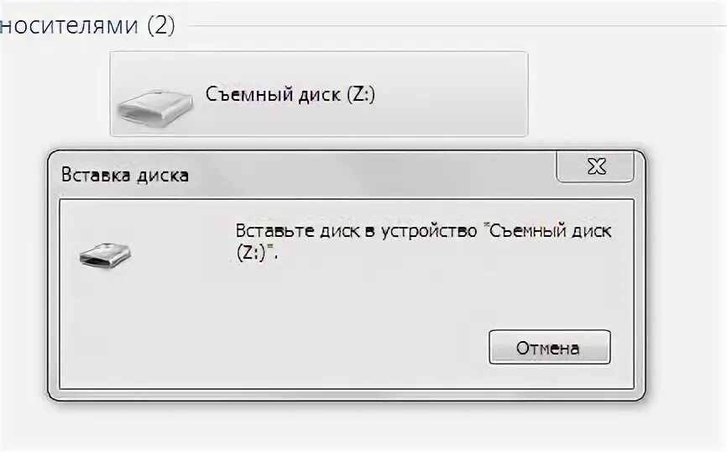The width and height of the screenshot is (727, 452).
Task: Click the Отмена button
Action: [x=549, y=347]
